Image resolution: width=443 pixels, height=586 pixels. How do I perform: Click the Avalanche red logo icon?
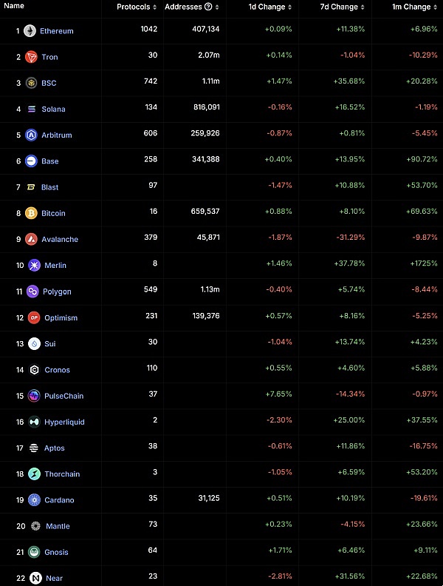pos(31,239)
